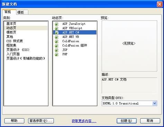Choose PHP page type
Screen dimensions: 164x127
75,54
